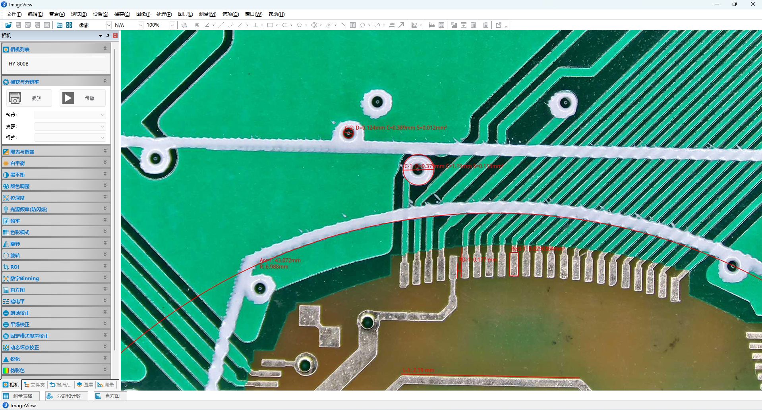Switch to the 图层 tab

pyautogui.click(x=85, y=385)
